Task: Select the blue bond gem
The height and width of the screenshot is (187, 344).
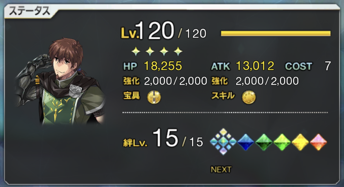Action: coord(246,142)
